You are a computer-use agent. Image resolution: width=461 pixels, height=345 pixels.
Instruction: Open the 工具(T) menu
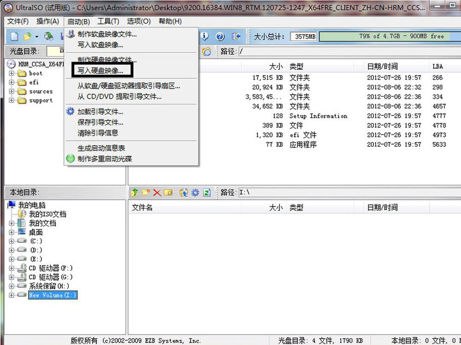(108, 21)
